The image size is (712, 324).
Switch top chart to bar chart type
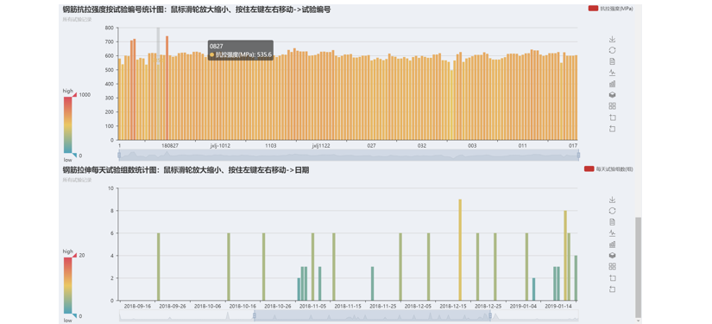(612, 84)
